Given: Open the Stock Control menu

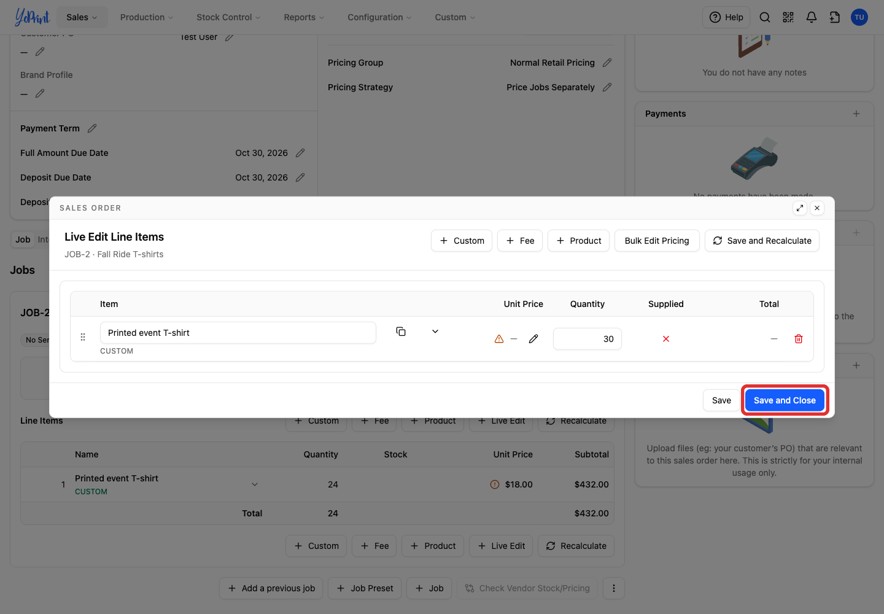Looking at the screenshot, I should point(228,17).
